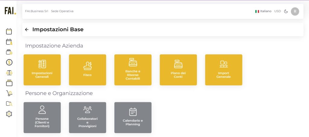309x137 pixels.
Task: Open the stacked window sidebar icon
Action: click(x=9, y=83)
